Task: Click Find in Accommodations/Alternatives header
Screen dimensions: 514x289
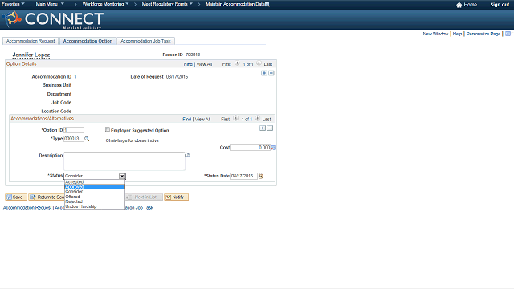Action: click(x=187, y=120)
